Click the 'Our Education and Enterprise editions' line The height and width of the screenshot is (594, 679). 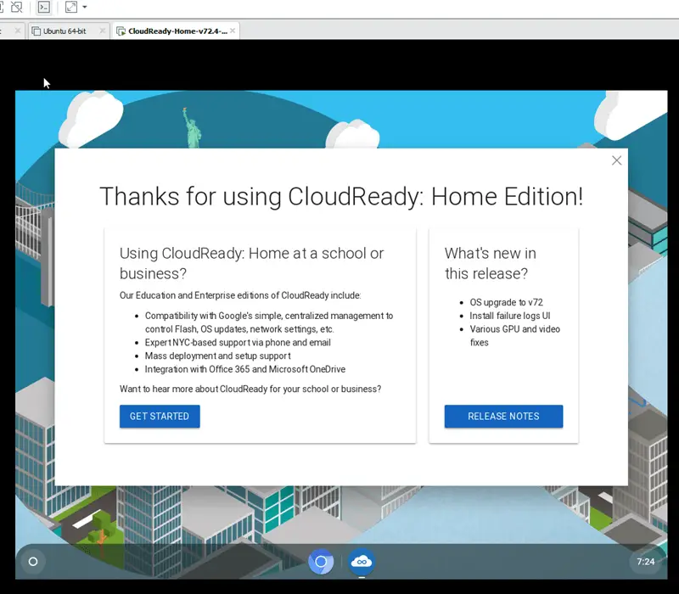240,295
